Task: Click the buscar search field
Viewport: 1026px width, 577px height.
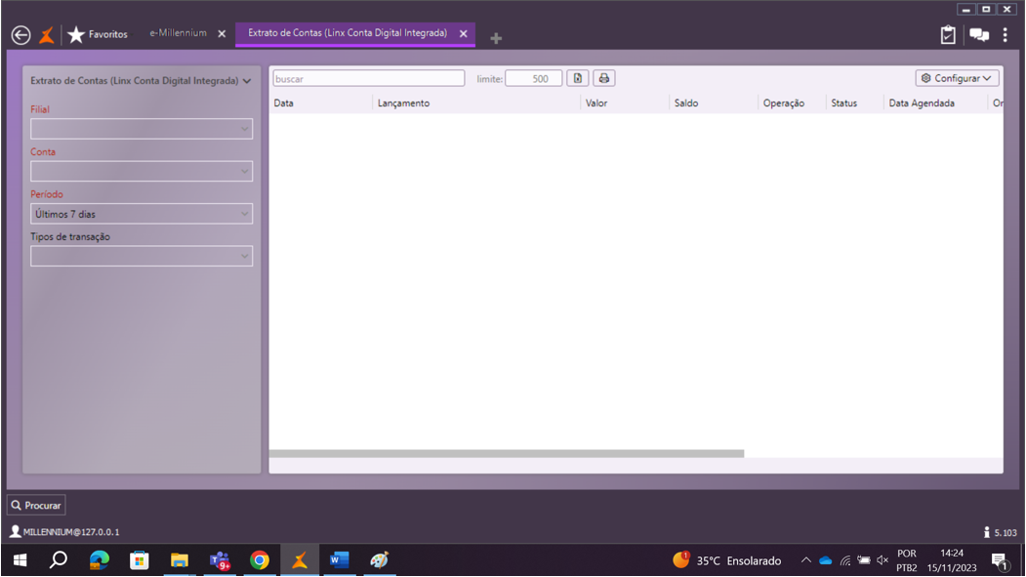Action: 368,78
